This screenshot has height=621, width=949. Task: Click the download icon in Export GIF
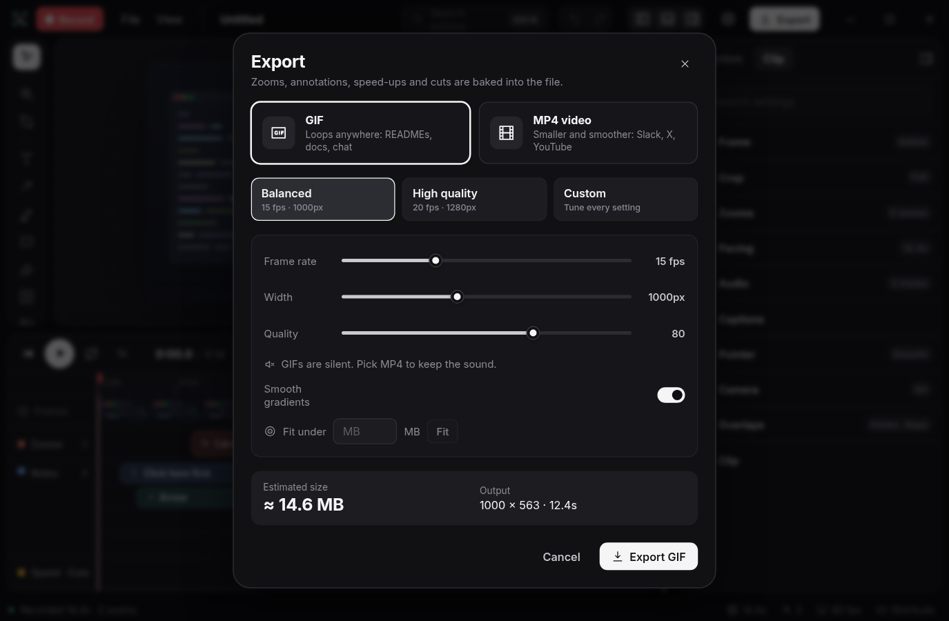pos(618,557)
